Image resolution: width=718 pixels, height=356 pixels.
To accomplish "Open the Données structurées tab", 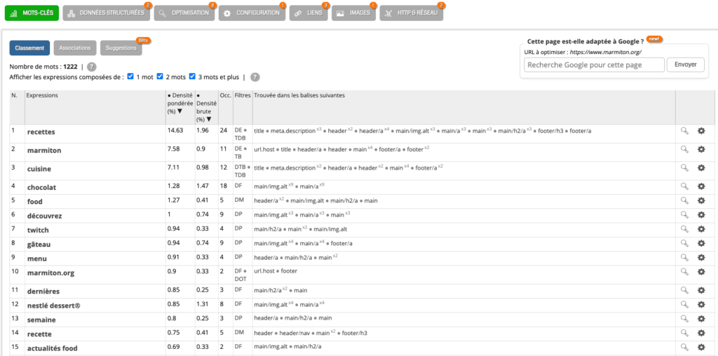I will 106,13.
